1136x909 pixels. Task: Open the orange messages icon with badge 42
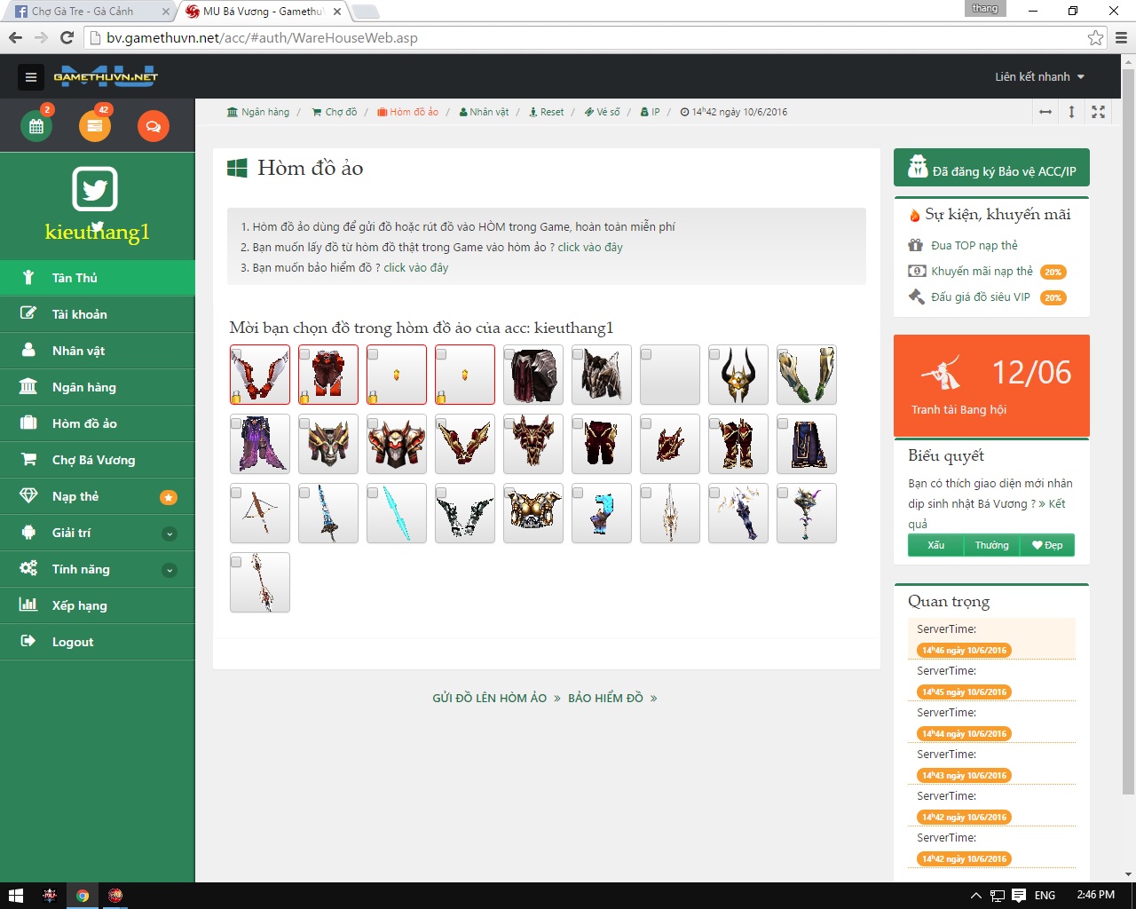pyautogui.click(x=95, y=126)
